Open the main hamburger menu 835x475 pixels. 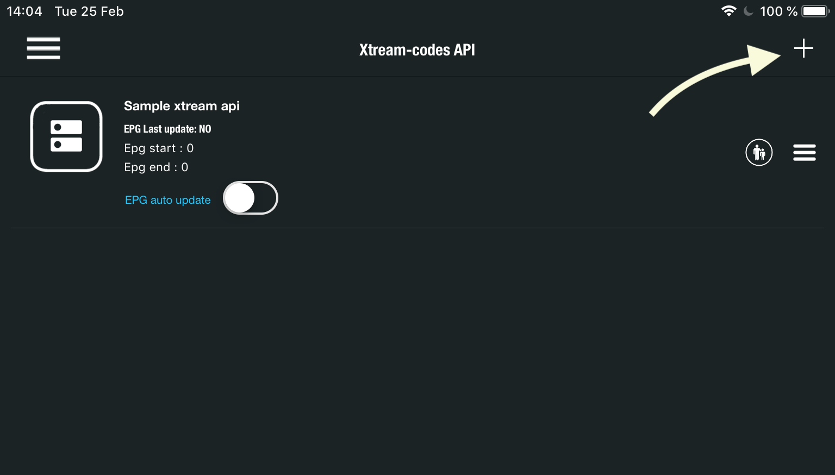pos(43,48)
